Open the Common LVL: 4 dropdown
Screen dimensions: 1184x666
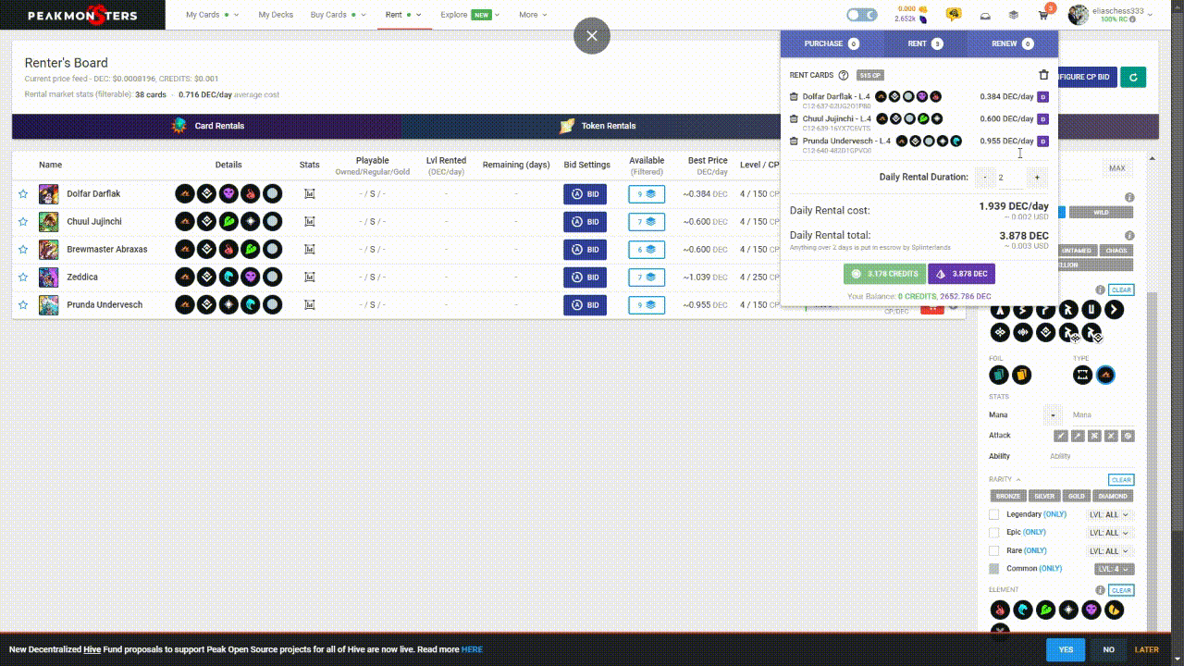click(x=1115, y=569)
